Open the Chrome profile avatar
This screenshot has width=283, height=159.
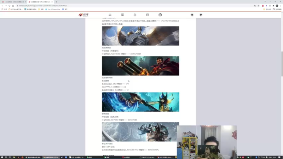(x=277, y=6)
